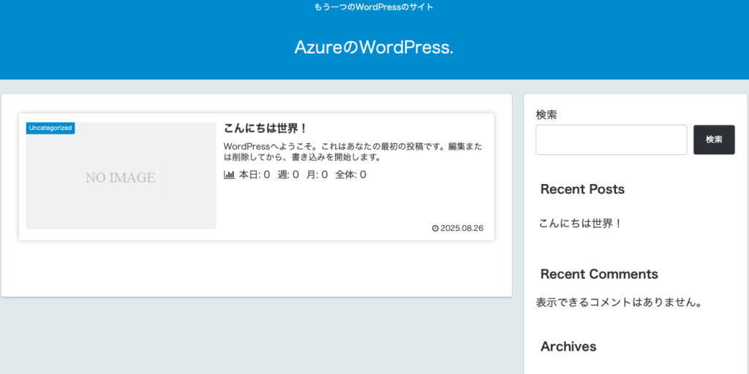Click the dark 検索 search button
Viewport: 749px width, 374px height.
tap(714, 140)
